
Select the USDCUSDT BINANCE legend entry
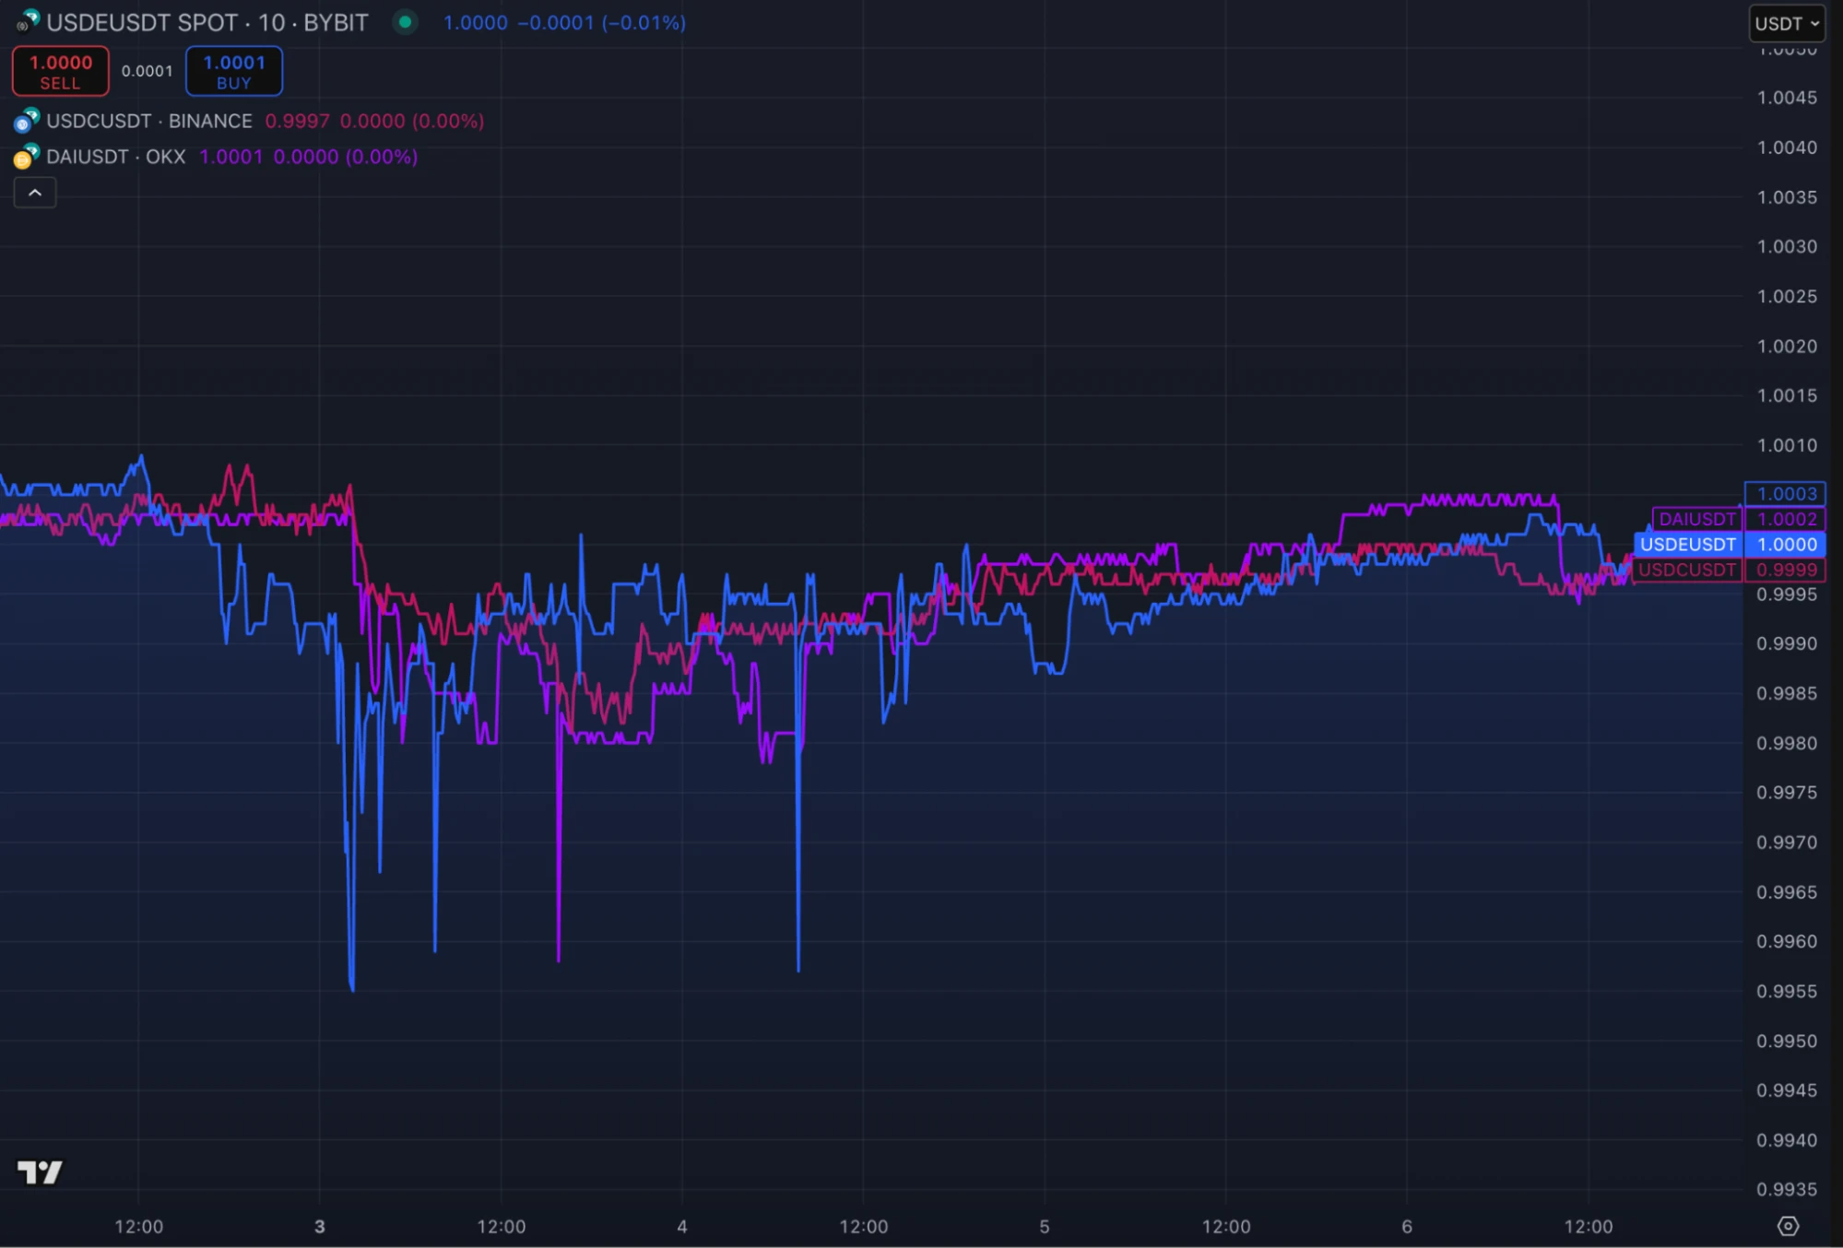pos(149,121)
